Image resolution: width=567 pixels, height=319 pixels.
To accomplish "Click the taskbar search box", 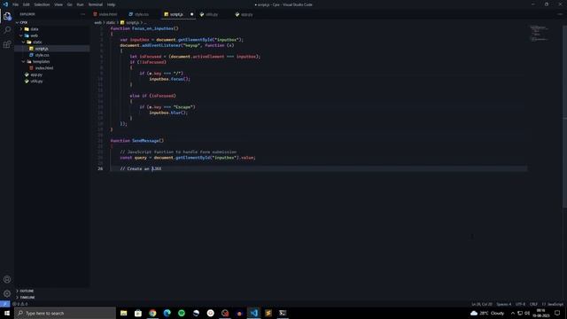I will 65,313.
